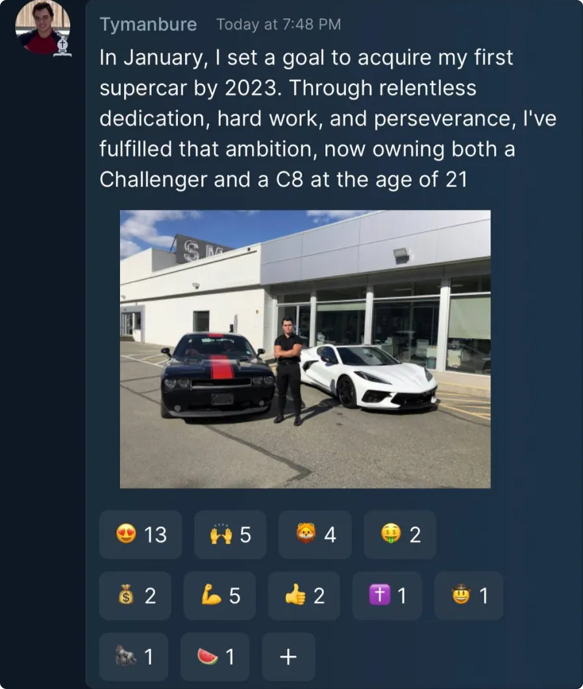Open the attached car dealership photo

[305, 348]
